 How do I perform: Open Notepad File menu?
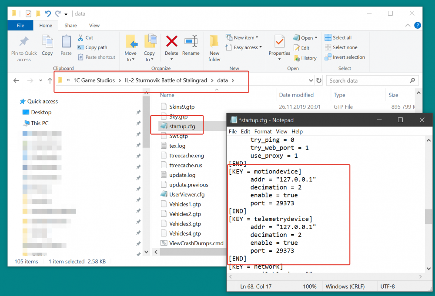(232, 132)
